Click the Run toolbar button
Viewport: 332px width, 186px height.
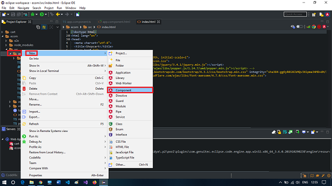pyautogui.click(x=42, y=14)
